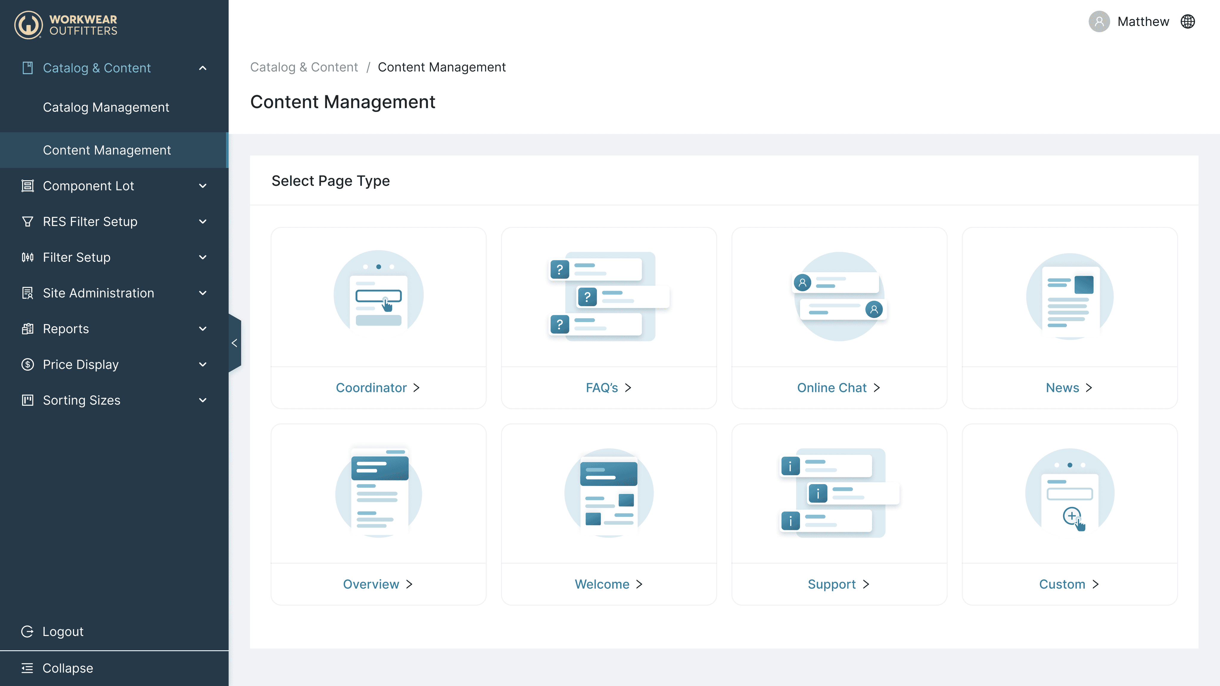
Task: Click the Catalog & Content breadcrumb
Action: pyautogui.click(x=304, y=67)
